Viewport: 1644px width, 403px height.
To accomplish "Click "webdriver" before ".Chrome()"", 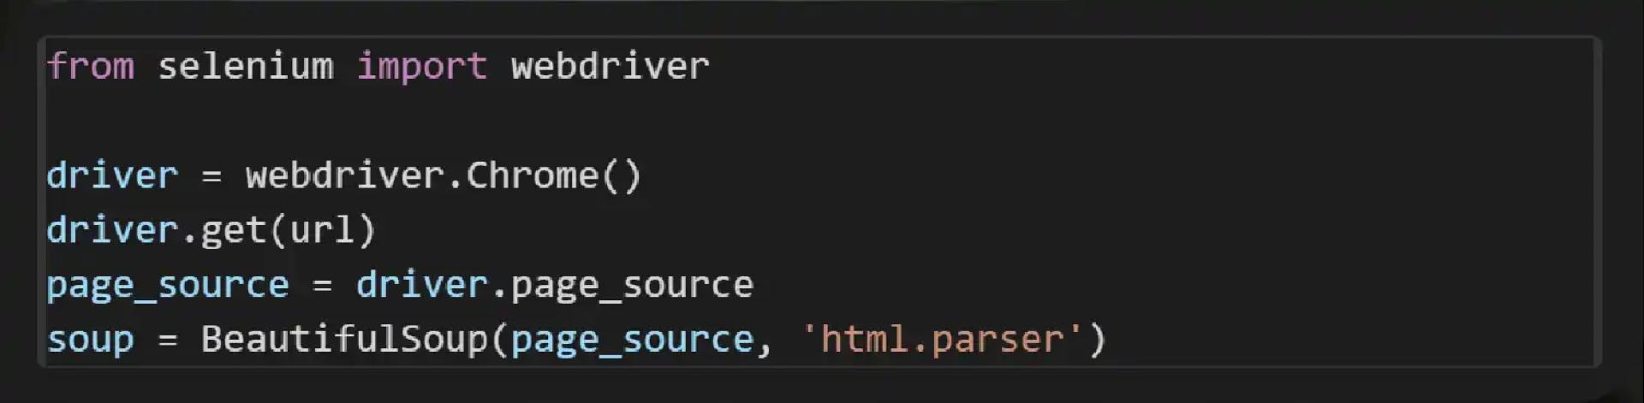I will [x=344, y=175].
